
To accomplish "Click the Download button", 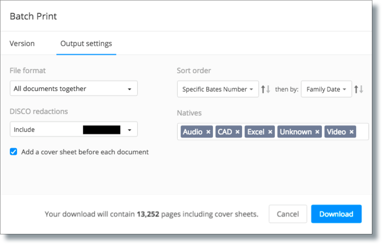I will [336, 214].
